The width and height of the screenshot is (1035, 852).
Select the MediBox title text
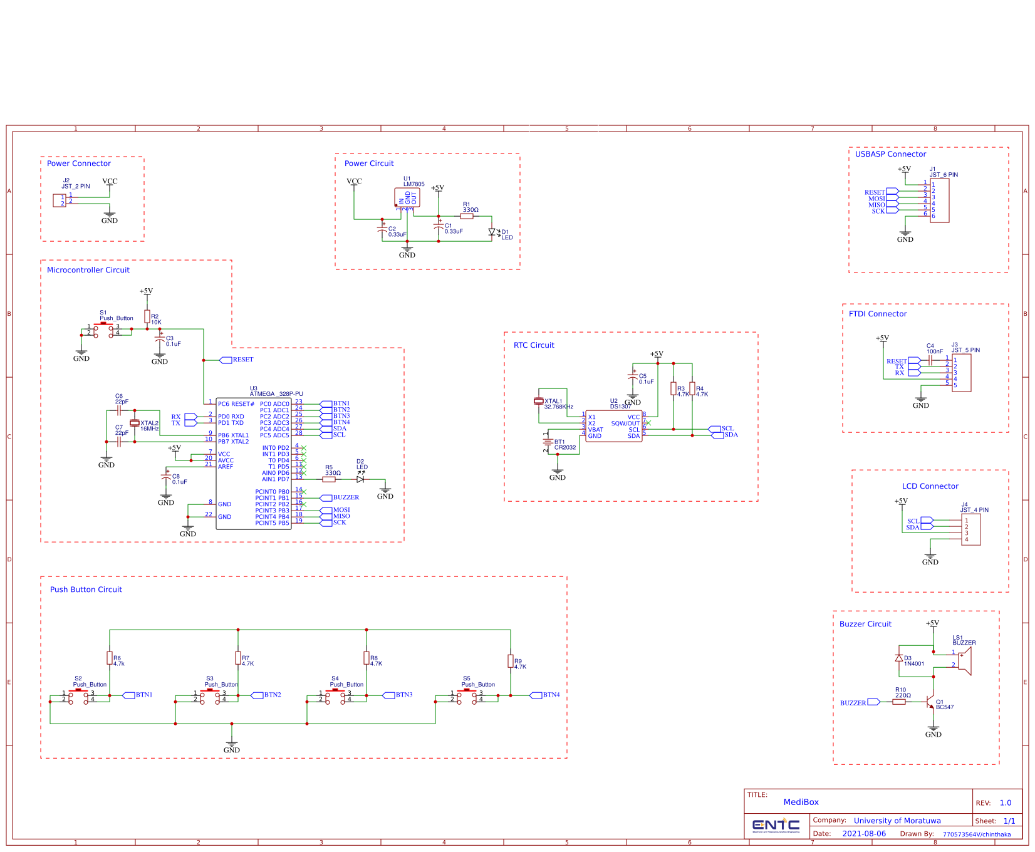(x=801, y=803)
